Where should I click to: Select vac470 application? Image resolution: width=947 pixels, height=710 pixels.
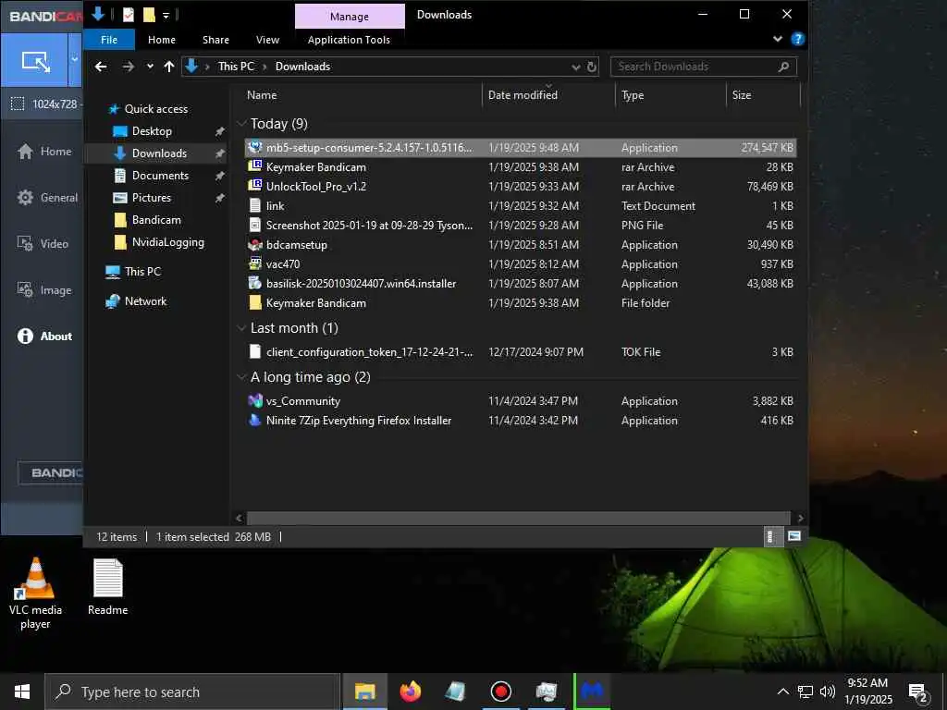(x=520, y=263)
